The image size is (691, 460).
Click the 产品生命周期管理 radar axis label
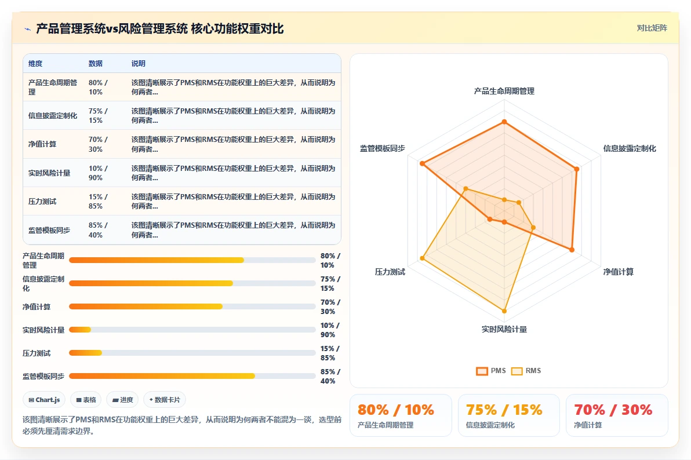point(504,91)
